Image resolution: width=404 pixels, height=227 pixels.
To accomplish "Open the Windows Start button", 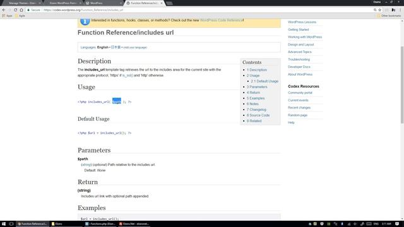I will 4,224.
